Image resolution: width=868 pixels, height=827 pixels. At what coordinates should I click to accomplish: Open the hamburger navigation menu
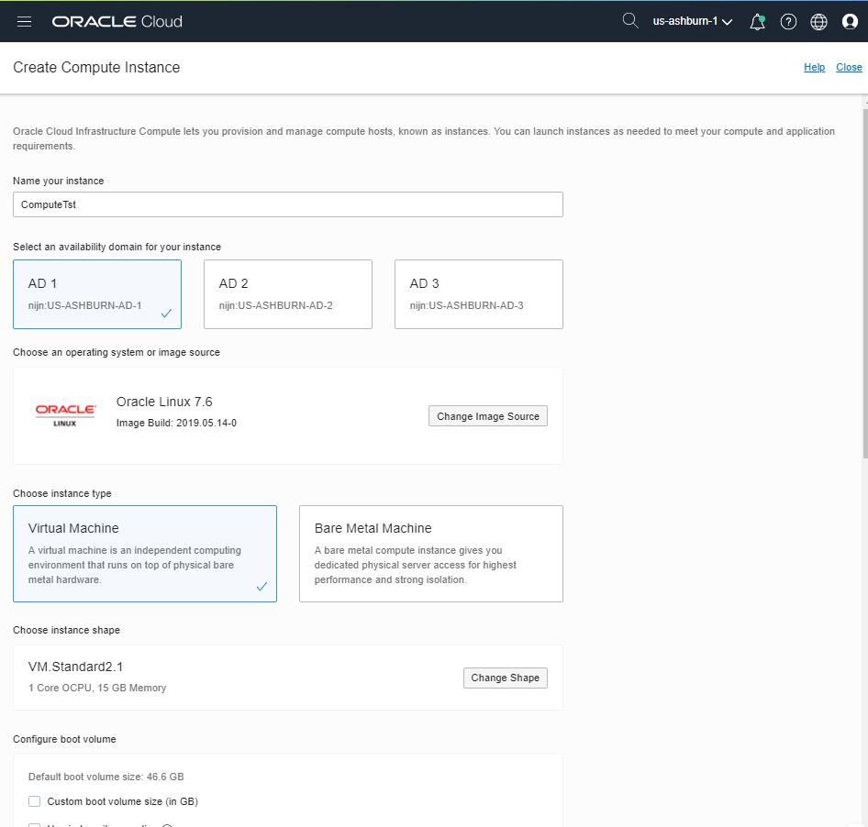click(x=25, y=22)
